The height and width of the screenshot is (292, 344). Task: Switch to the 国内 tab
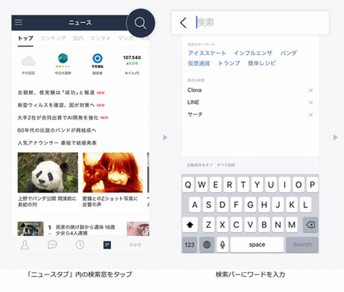[78, 38]
